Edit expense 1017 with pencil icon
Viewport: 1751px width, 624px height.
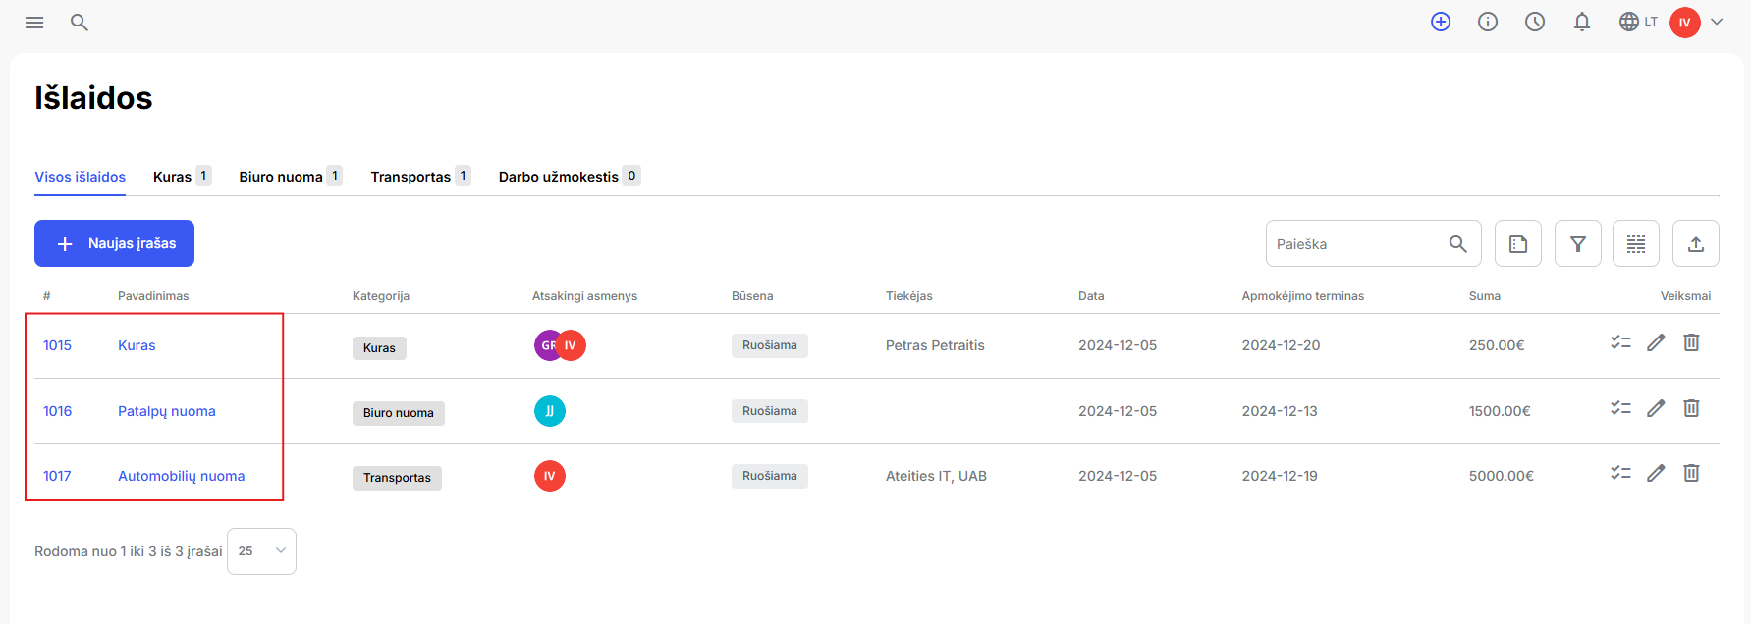(1656, 473)
